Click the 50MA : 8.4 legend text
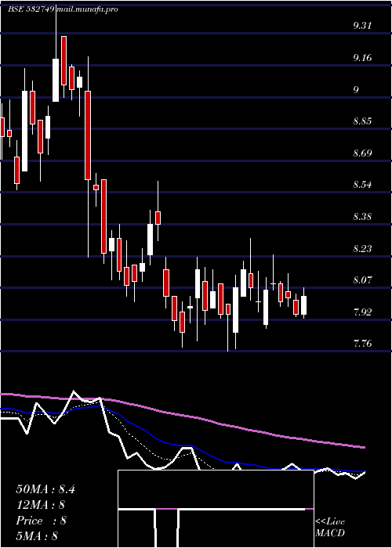Image resolution: width=392 pixels, height=548 pixels. point(45,489)
